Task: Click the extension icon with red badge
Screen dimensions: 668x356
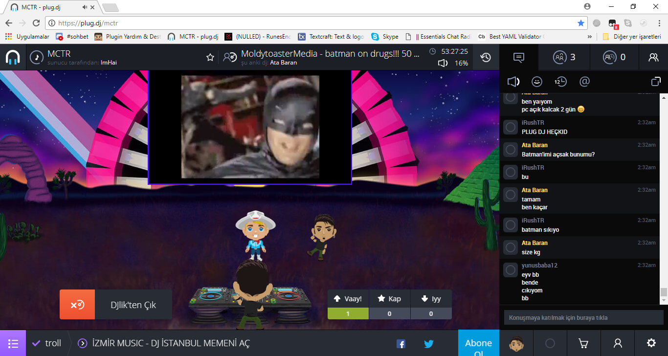Action: (612, 23)
